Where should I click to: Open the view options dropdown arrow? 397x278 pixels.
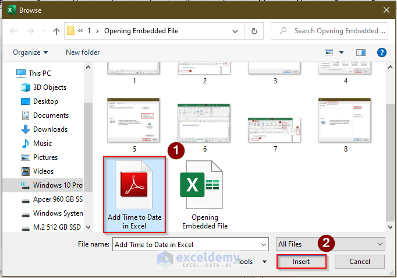click(x=341, y=52)
